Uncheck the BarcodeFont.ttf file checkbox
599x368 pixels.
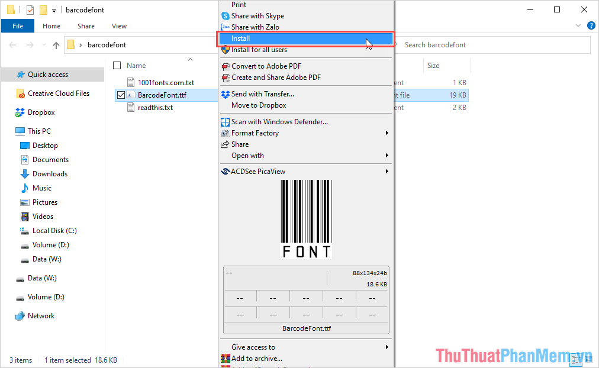pos(121,95)
